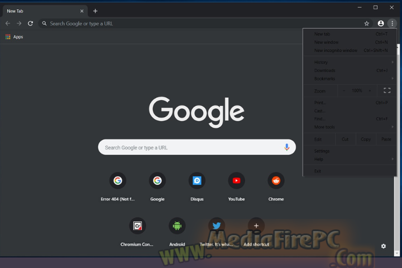Choose Exit from the menu
Viewport: 402px width, 268px height.
(350, 171)
